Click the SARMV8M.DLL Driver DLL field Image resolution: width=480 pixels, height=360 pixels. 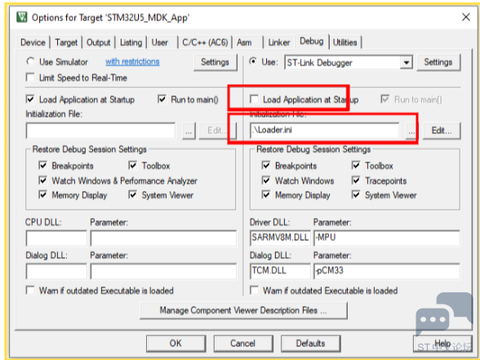(280, 238)
